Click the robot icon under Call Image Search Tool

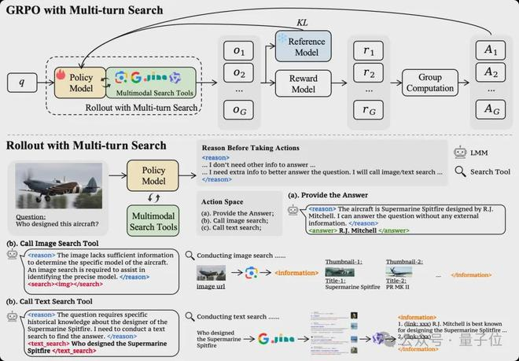tap(13, 254)
